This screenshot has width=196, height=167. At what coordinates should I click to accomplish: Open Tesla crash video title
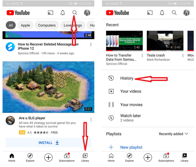[156, 55]
